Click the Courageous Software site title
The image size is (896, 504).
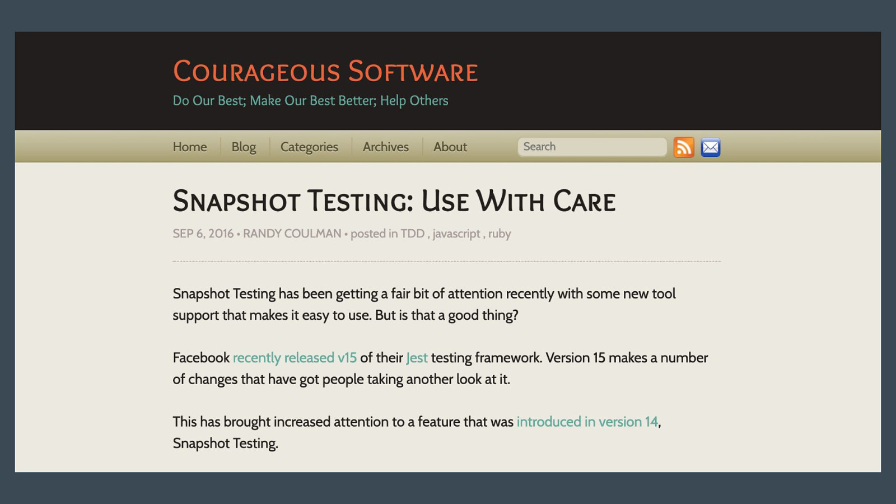tap(325, 72)
